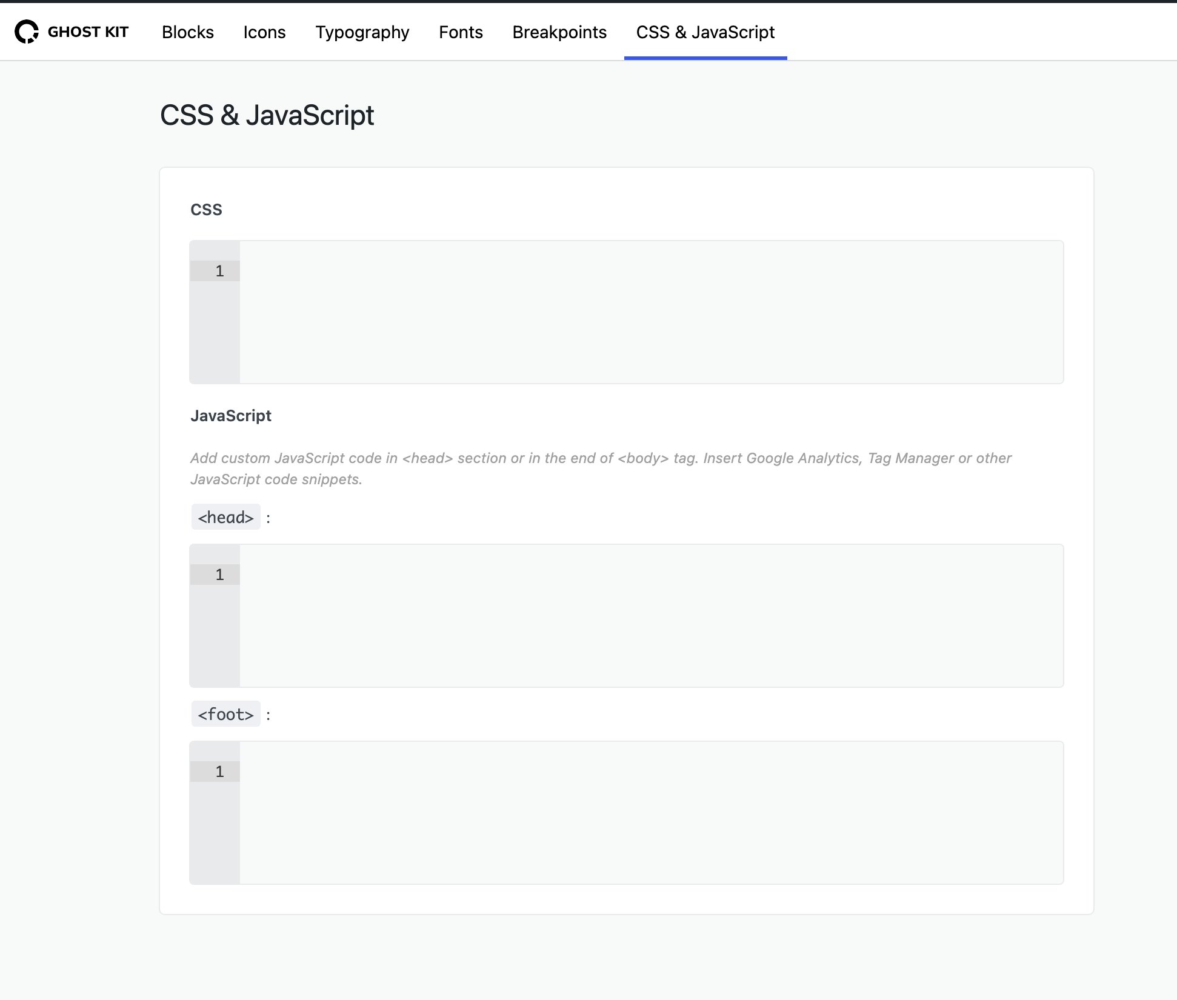Navigate to the Breakpoints tab
The image size is (1177, 1000).
point(559,32)
